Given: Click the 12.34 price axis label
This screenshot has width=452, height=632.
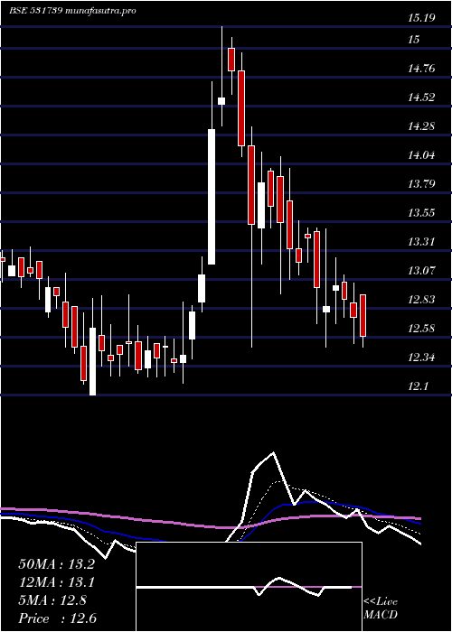Looking at the screenshot, I should click(x=421, y=358).
